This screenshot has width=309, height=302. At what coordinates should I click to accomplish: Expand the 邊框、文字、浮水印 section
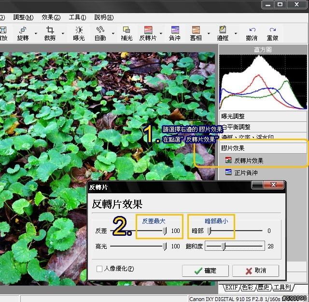tap(263, 136)
